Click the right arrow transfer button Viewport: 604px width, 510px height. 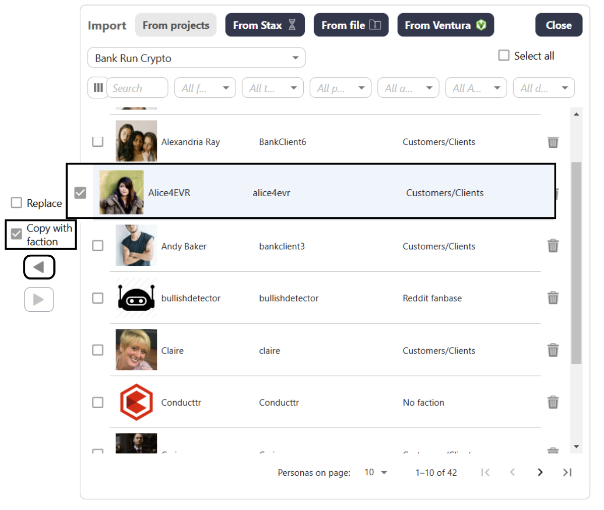(39, 300)
